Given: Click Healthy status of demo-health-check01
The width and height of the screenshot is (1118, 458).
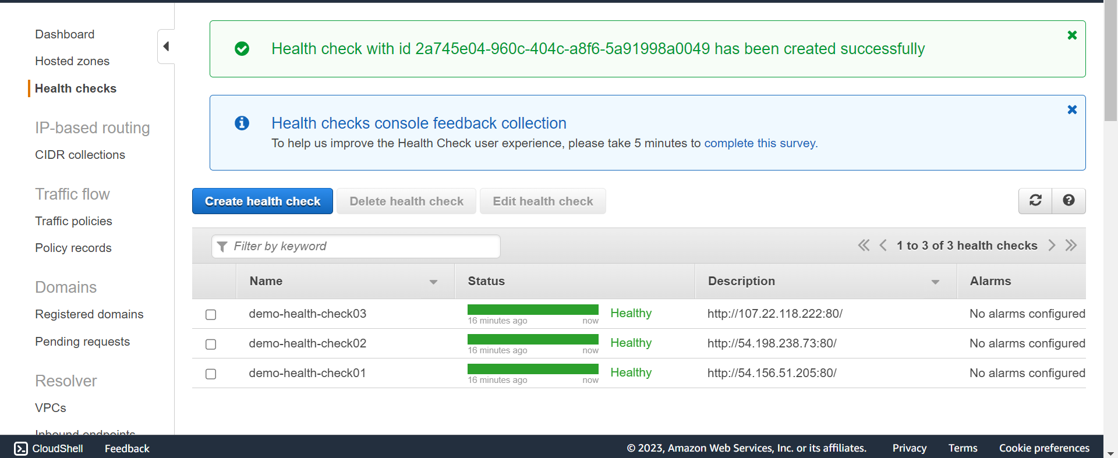Looking at the screenshot, I should tap(631, 372).
